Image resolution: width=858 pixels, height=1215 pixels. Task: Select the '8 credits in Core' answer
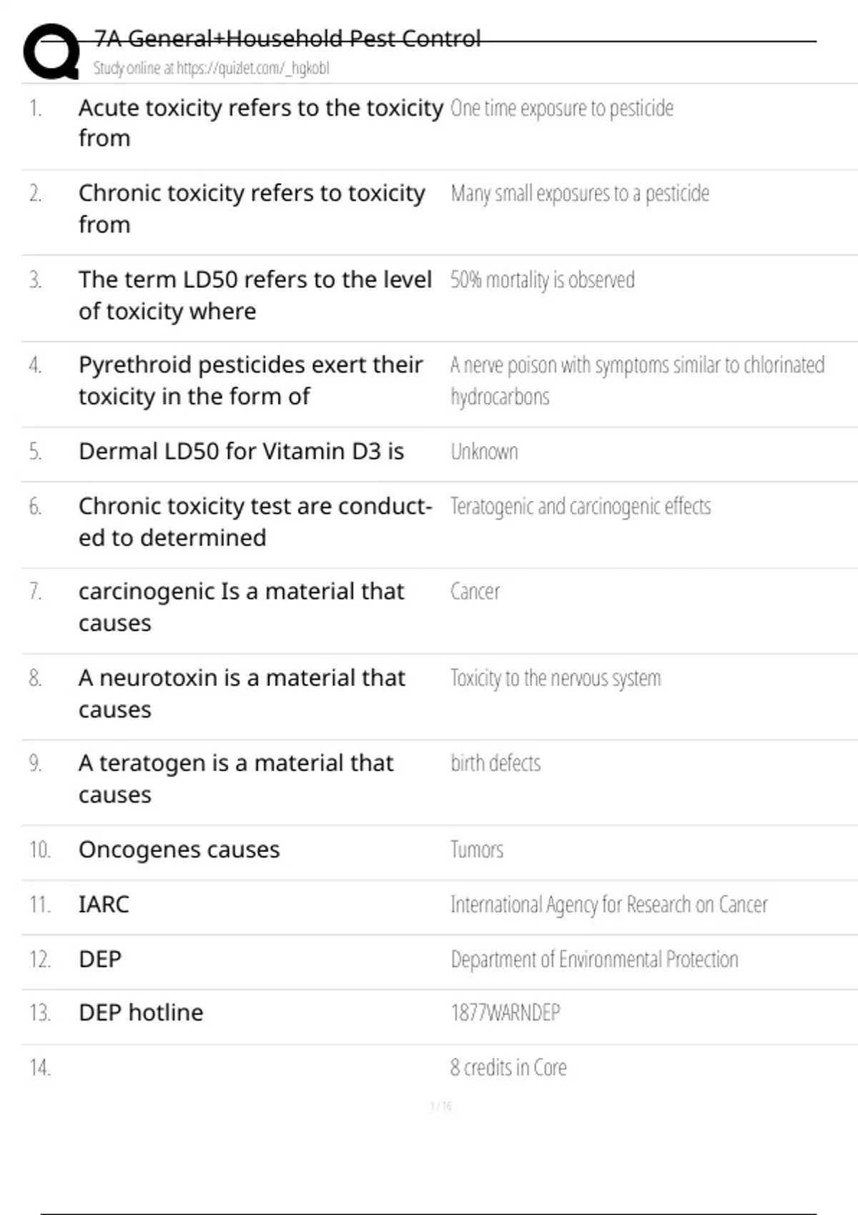tap(508, 1068)
